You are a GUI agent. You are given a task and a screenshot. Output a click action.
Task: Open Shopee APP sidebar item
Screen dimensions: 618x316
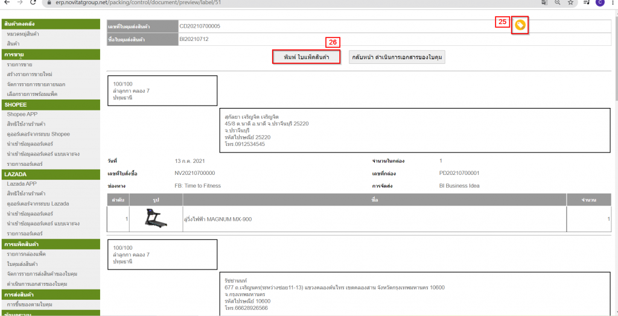point(22,114)
